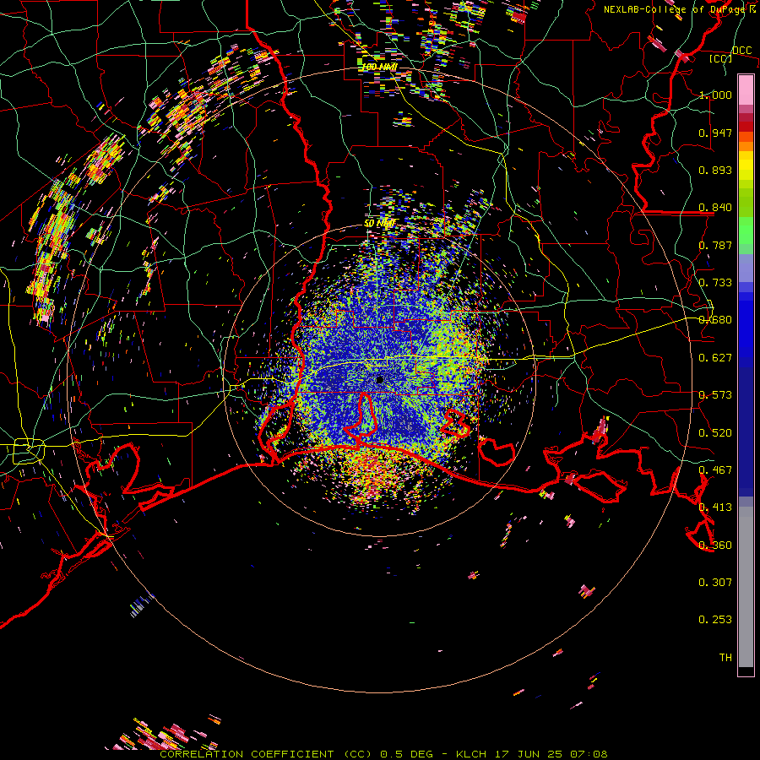Screen dimensions: 760x760
Task: Select the 0.840 legend value
Action: (715, 208)
